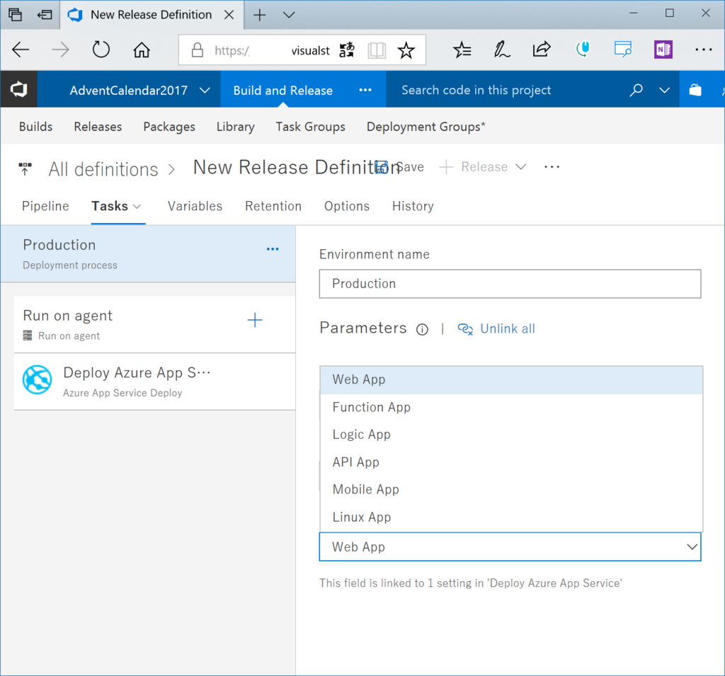
Task: Click the share page icon
Action: point(542,49)
